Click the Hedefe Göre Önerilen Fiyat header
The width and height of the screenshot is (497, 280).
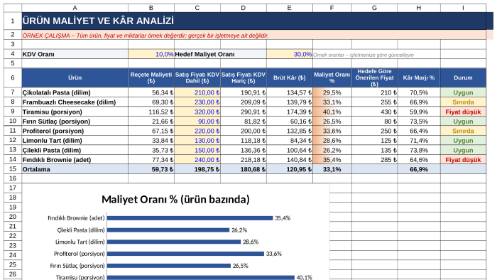(x=374, y=77)
